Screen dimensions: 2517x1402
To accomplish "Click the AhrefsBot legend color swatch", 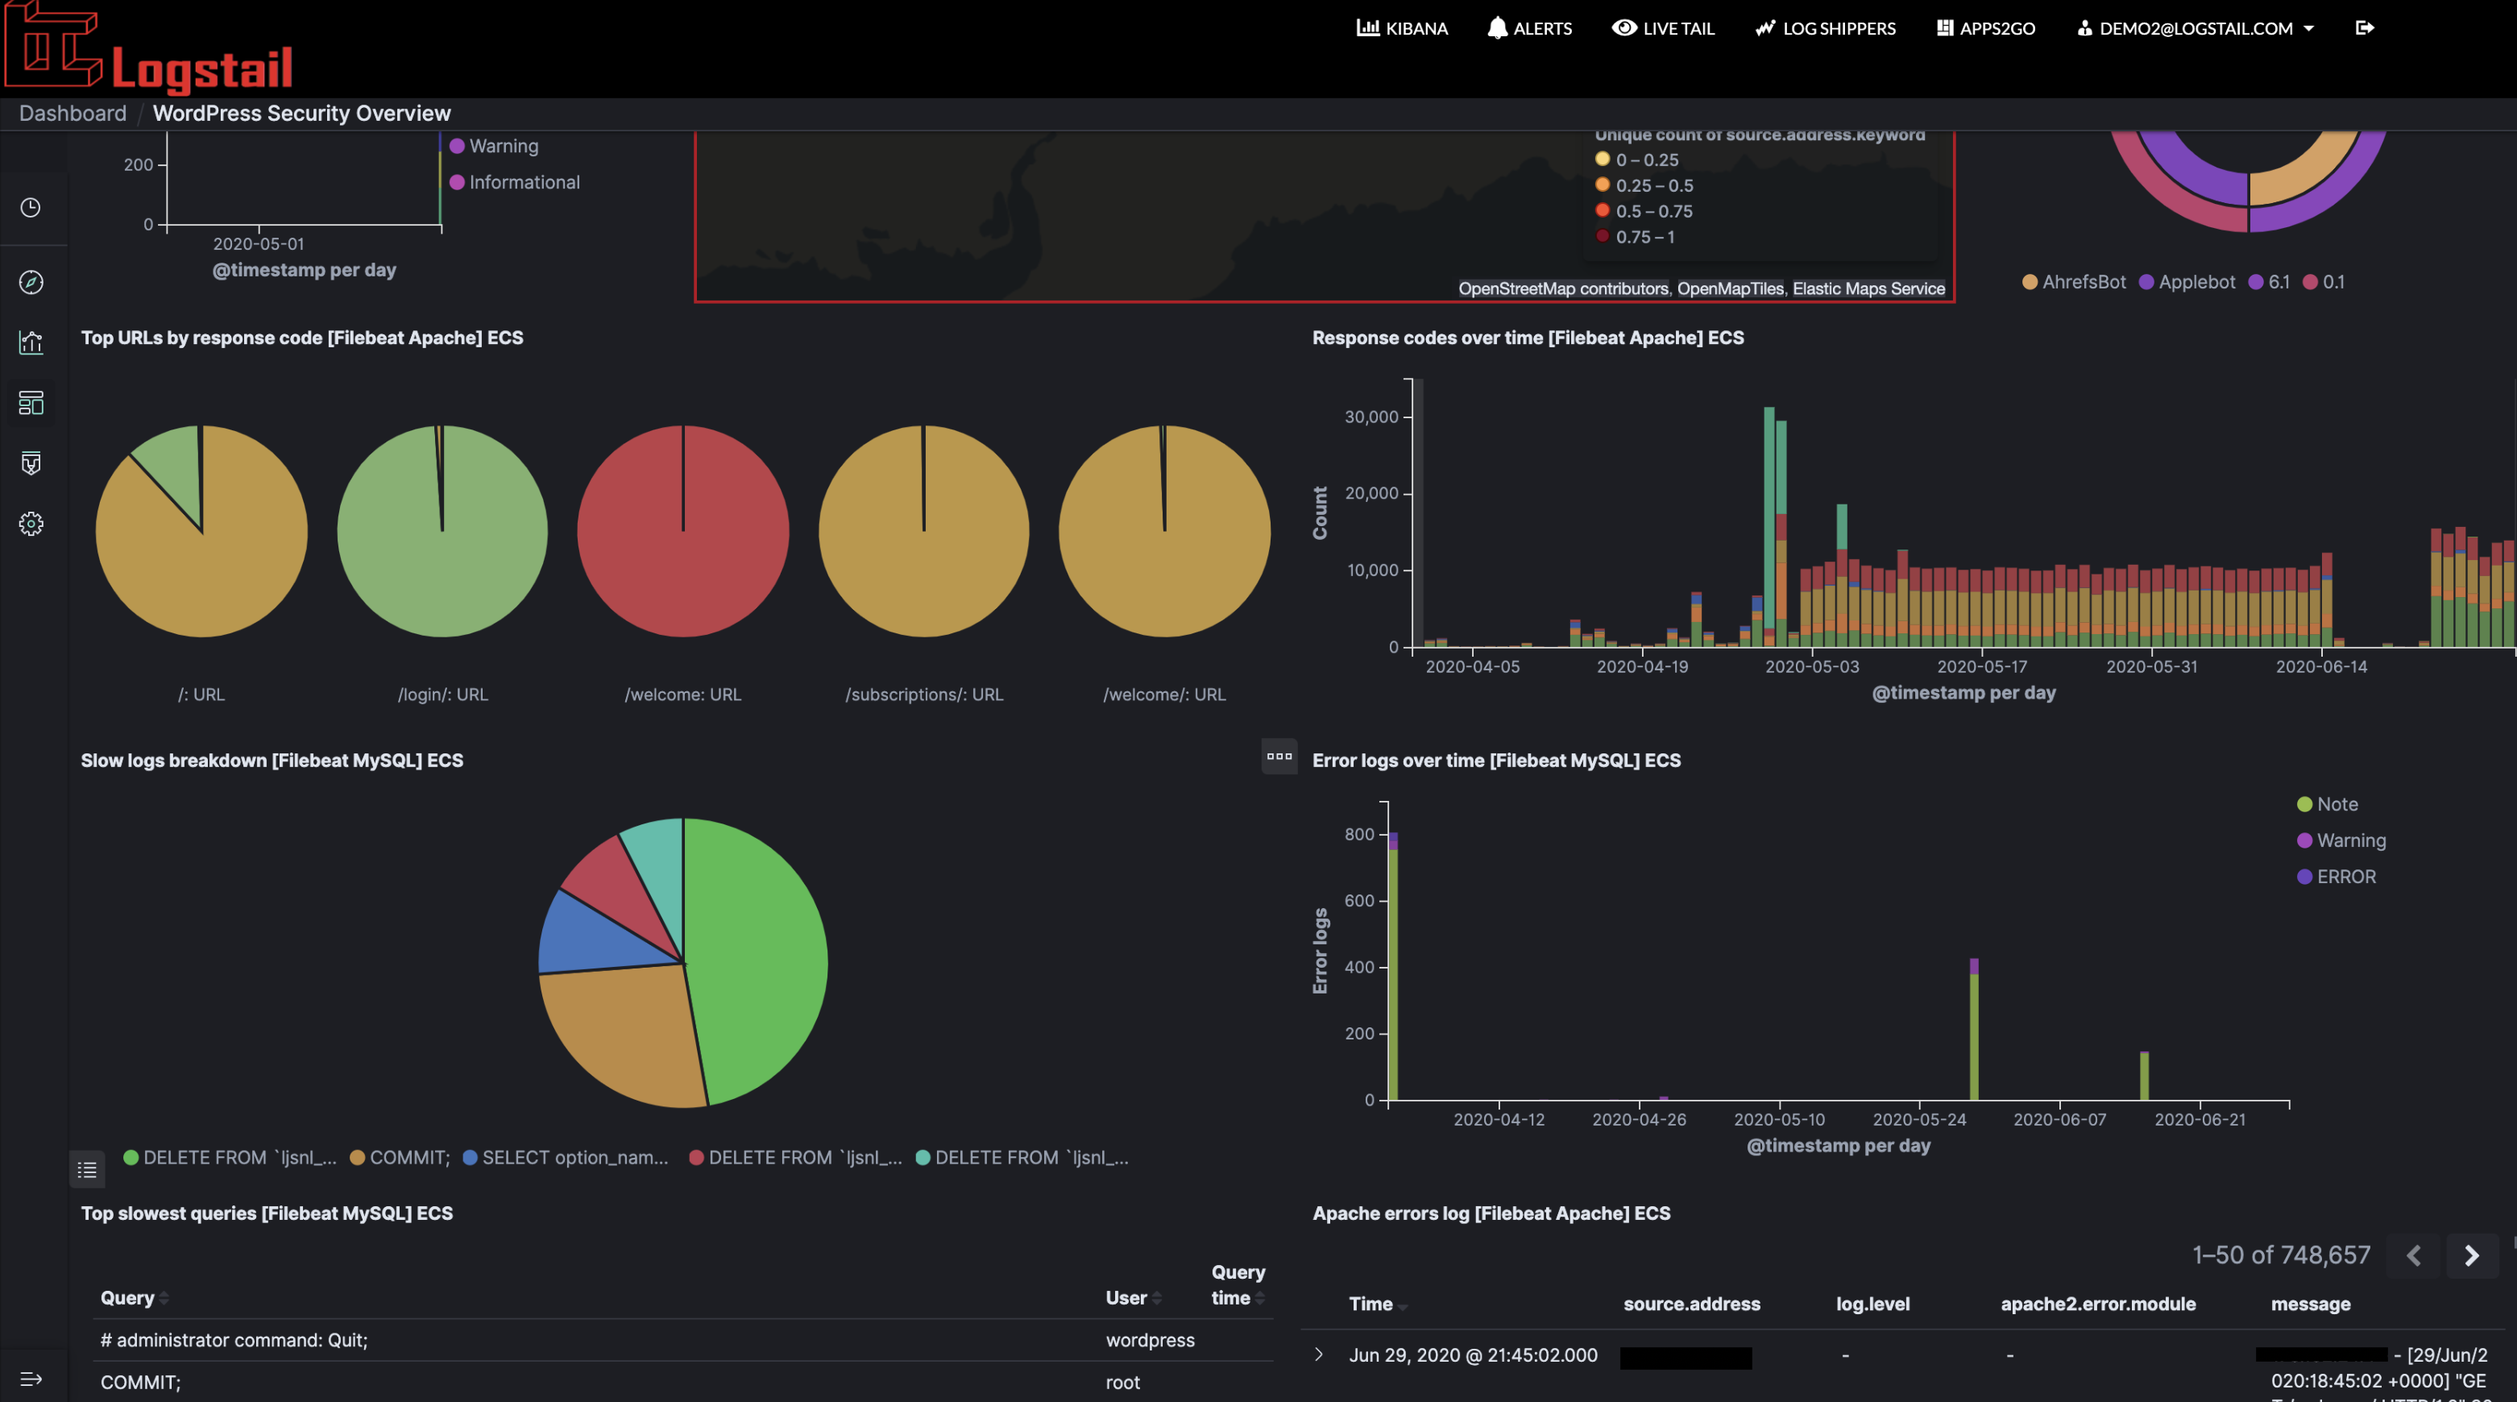I will point(2030,282).
